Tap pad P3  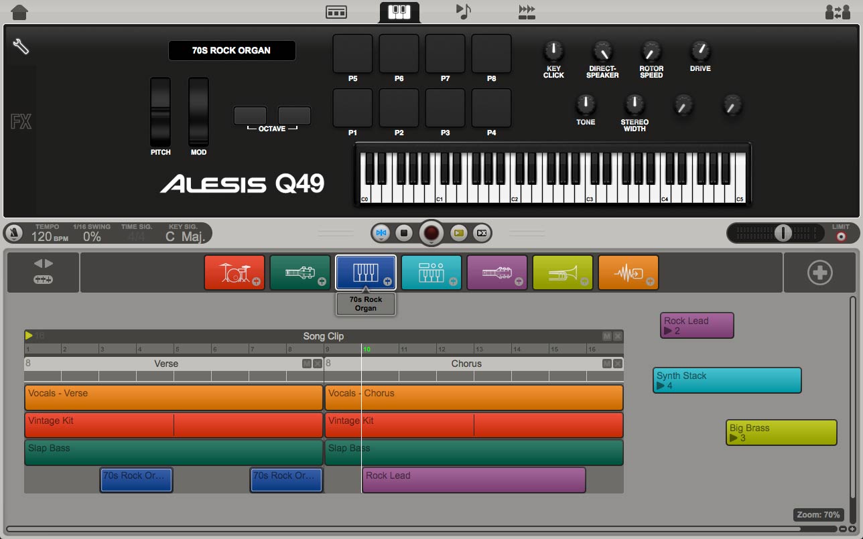pyautogui.click(x=445, y=108)
